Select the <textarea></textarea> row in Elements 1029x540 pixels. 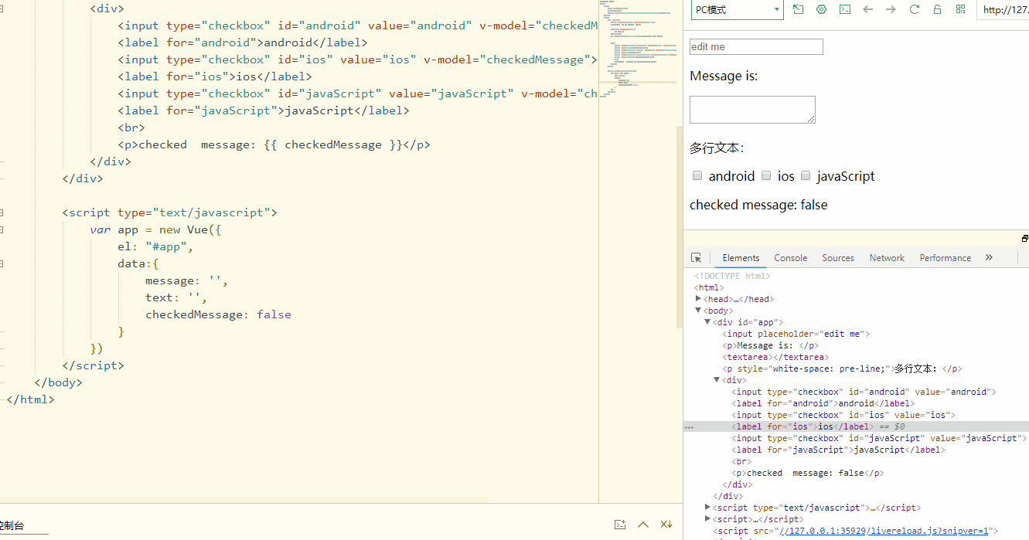pyautogui.click(x=775, y=357)
